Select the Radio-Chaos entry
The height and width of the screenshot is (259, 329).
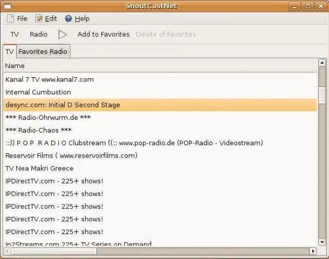tap(160, 131)
